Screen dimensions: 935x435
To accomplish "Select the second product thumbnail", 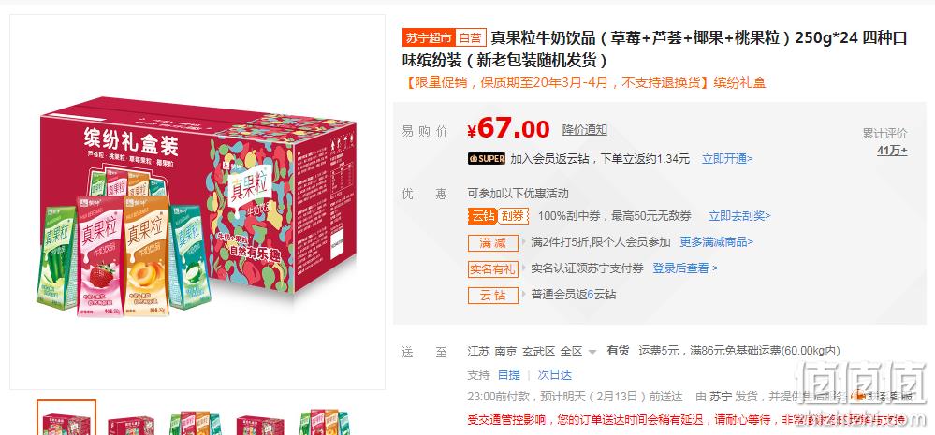I will (x=131, y=425).
